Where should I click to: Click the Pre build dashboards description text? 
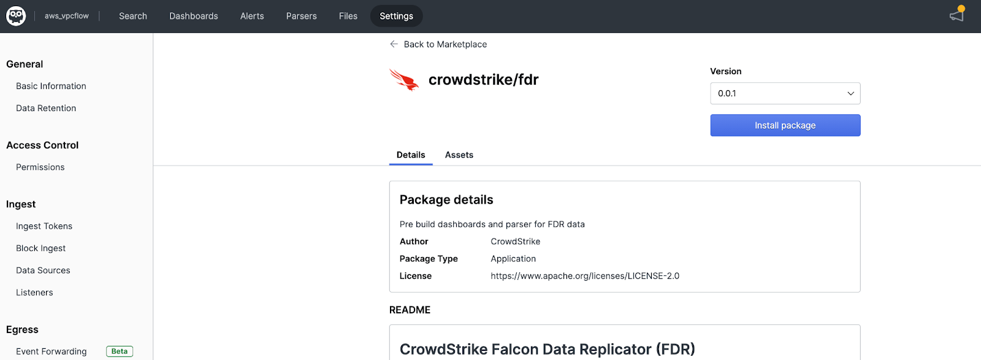pyautogui.click(x=492, y=224)
